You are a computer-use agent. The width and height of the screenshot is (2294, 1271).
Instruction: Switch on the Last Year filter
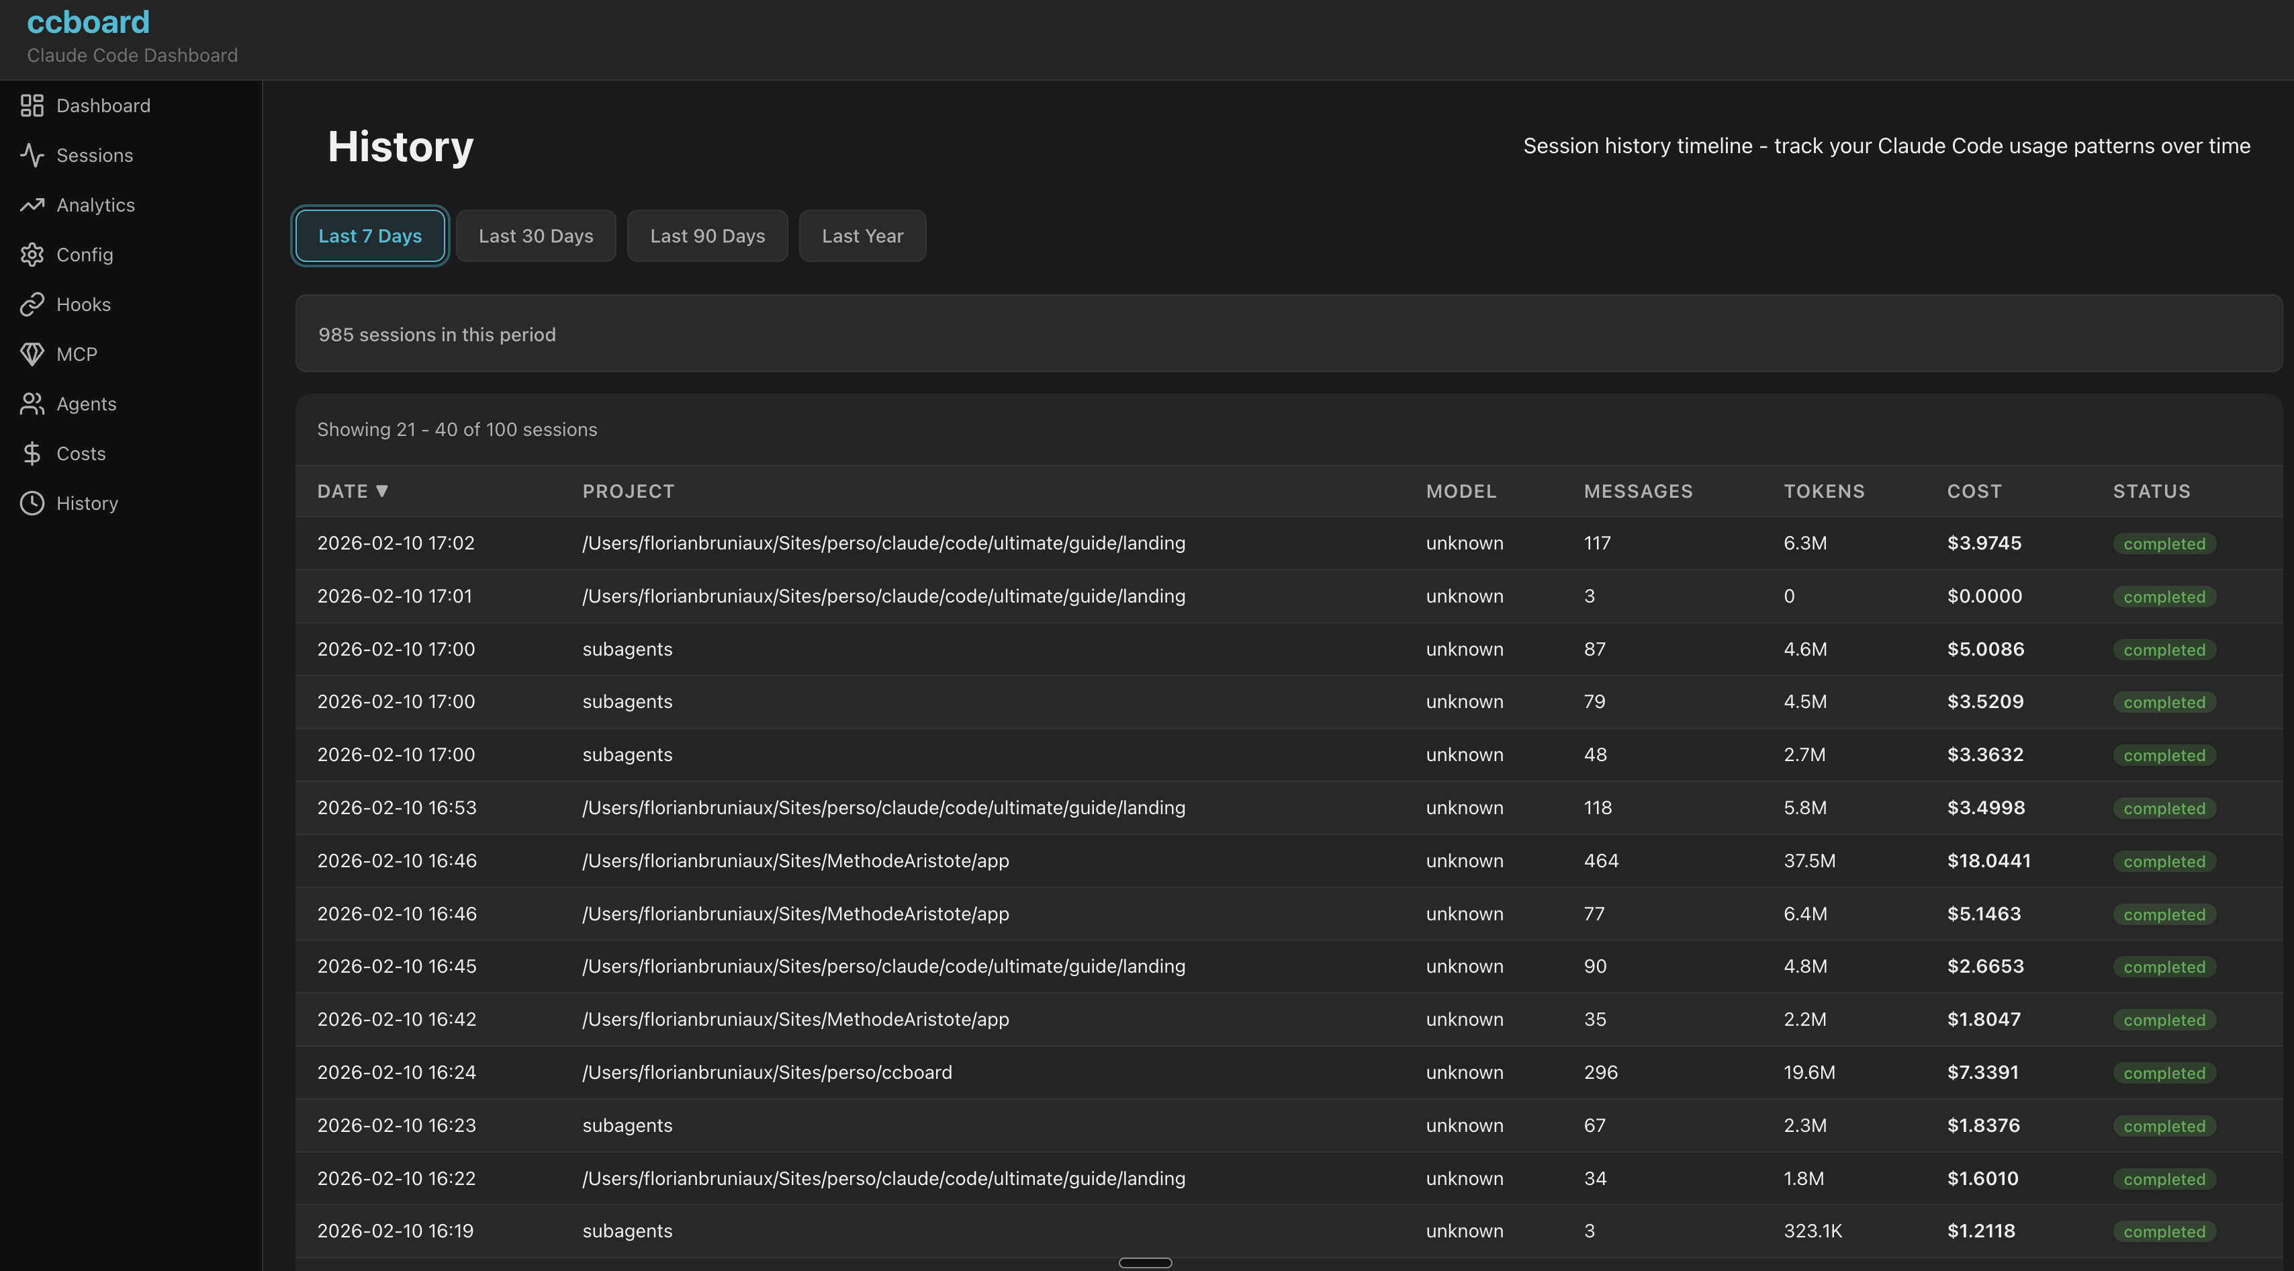click(862, 235)
